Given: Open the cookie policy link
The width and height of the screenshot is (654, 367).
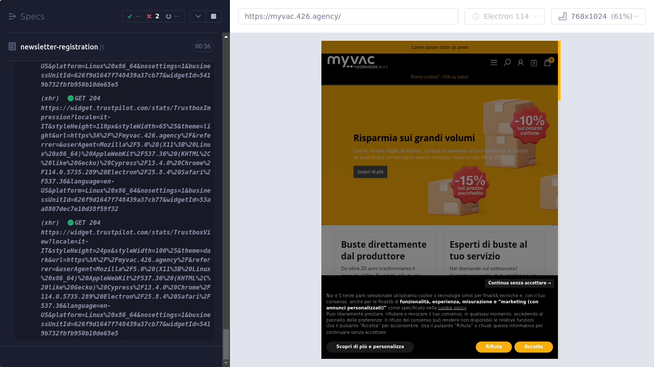Looking at the screenshot, I should (452, 308).
